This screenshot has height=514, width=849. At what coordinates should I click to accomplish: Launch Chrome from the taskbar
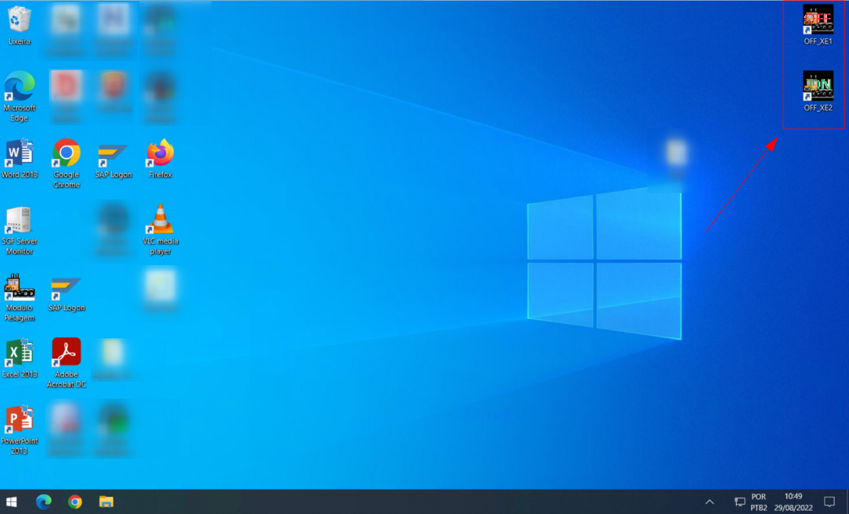click(75, 502)
